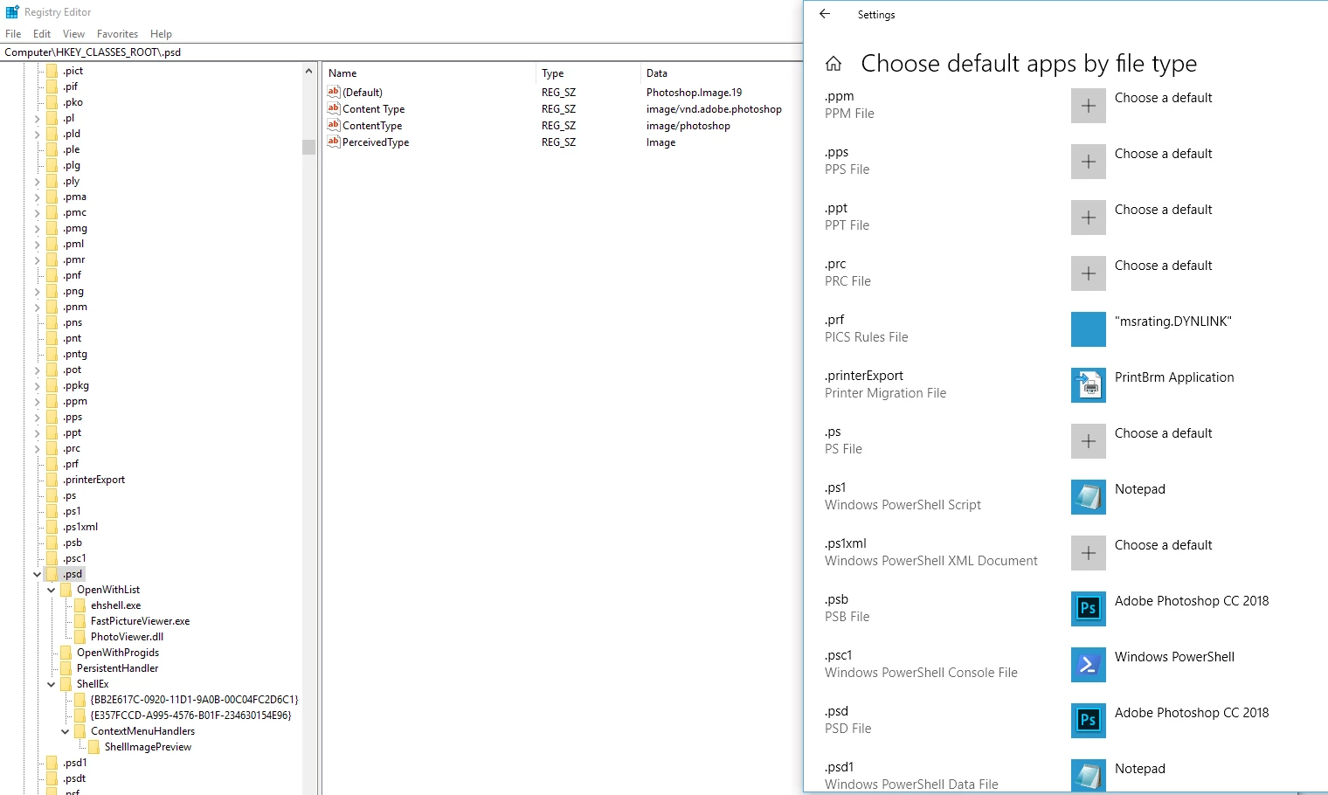Expand the .ppt registry key

pos(37,432)
